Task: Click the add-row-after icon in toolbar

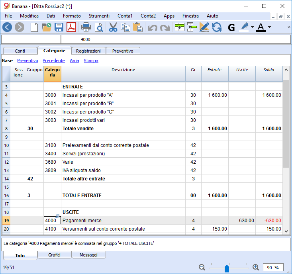Action: [192, 27]
